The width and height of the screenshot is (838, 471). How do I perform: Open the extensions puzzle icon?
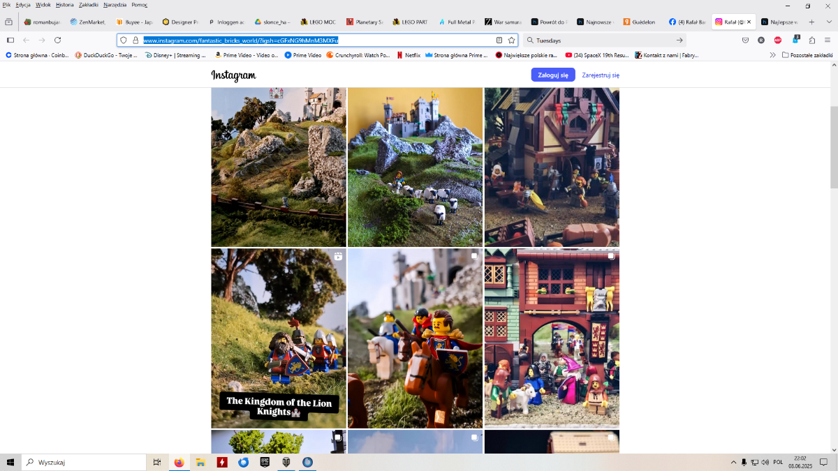click(x=811, y=40)
